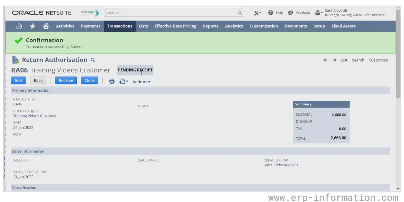Collapse the Primary Information section header
404x202 pixels.
click(x=201, y=90)
